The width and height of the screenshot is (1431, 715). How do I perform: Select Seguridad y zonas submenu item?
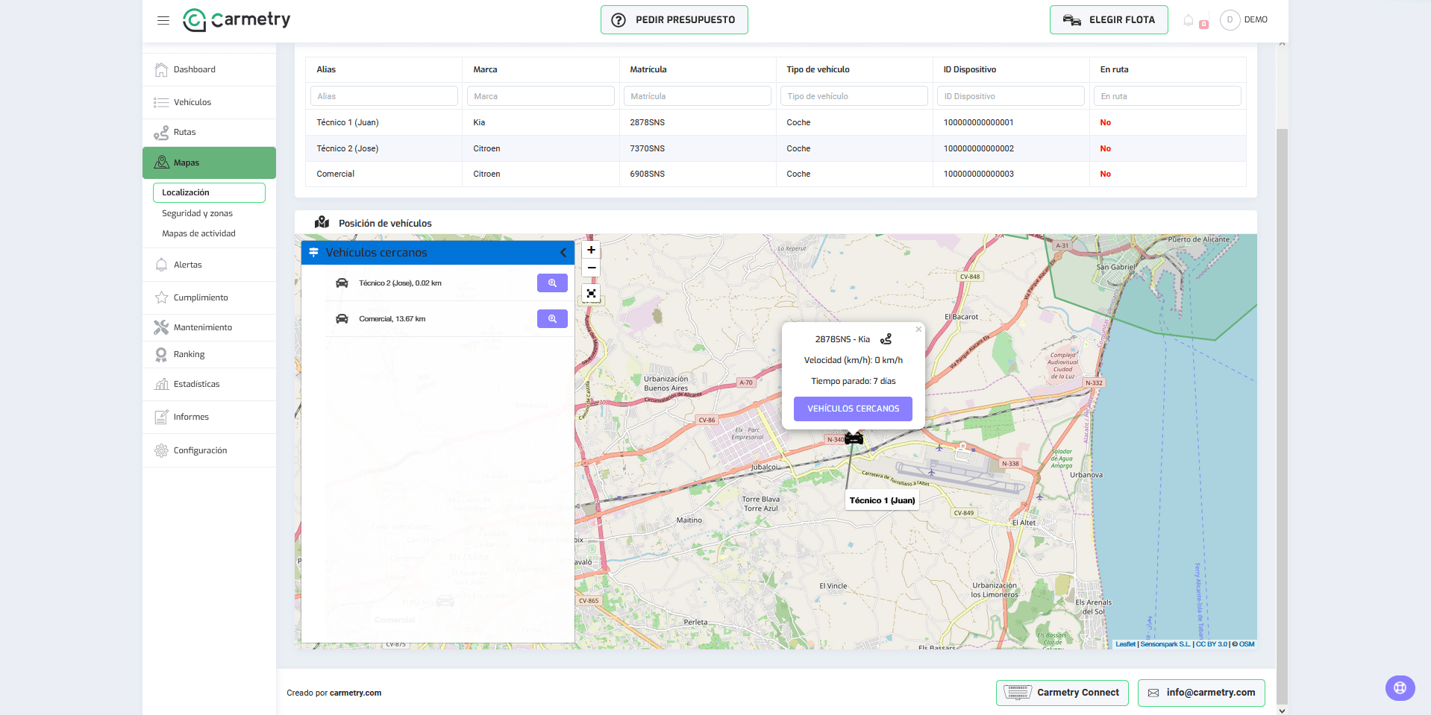point(197,213)
